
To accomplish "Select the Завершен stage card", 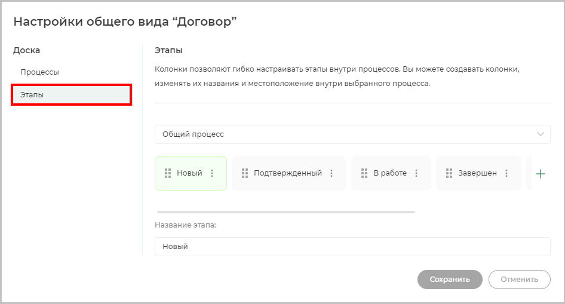I will pos(478,173).
